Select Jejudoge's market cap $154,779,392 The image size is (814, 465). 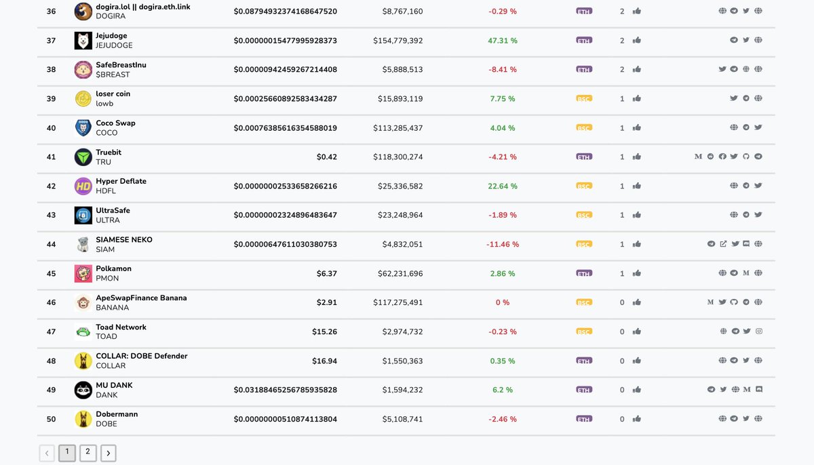pos(398,41)
